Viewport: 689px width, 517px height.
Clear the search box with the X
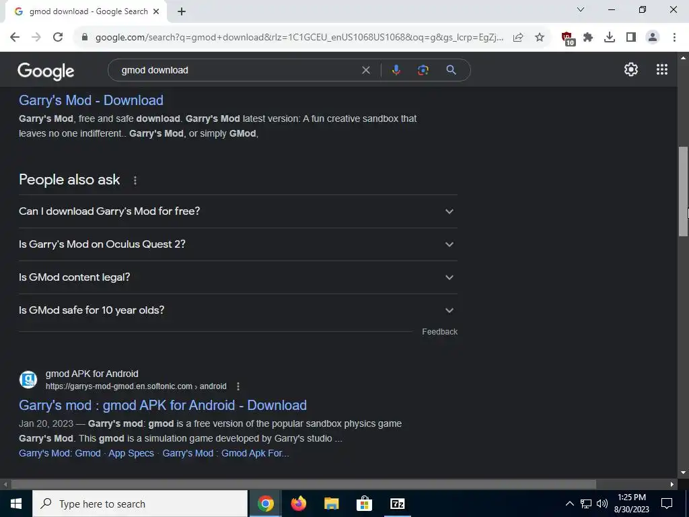365,70
